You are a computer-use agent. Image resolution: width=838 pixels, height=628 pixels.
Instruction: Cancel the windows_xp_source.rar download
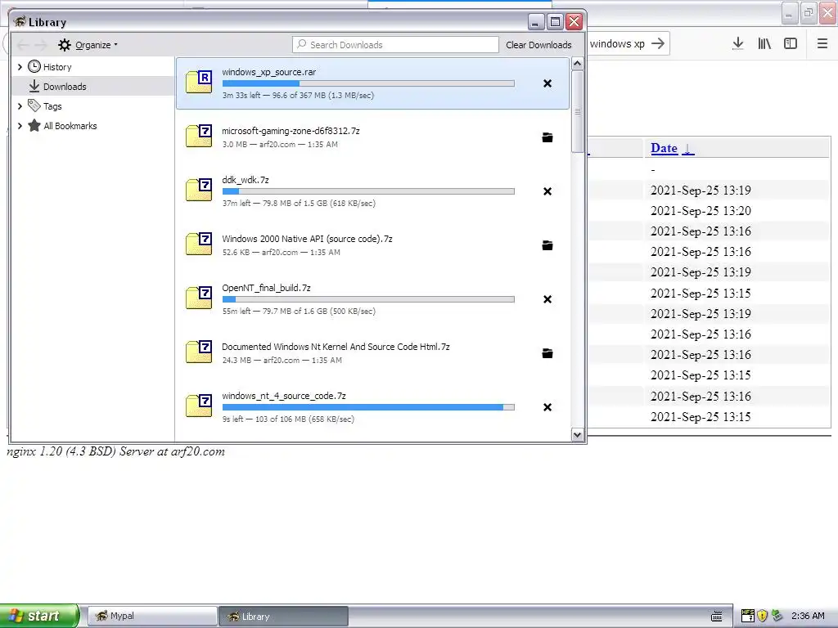tap(547, 83)
